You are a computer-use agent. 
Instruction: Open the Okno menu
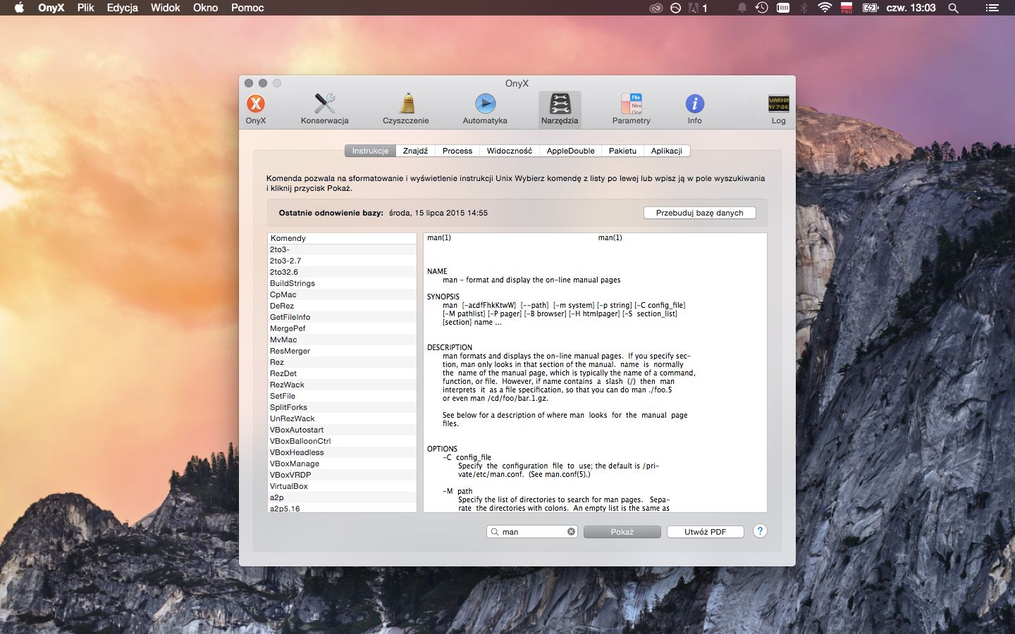coord(205,8)
